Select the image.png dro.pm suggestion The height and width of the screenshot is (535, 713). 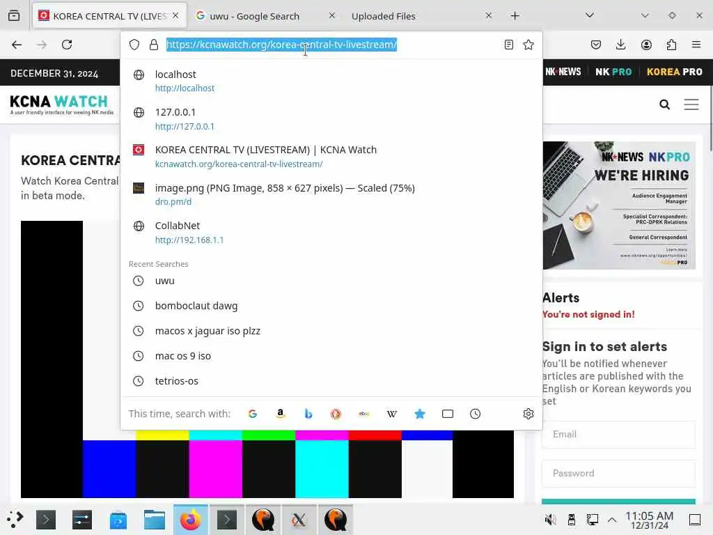point(331,194)
